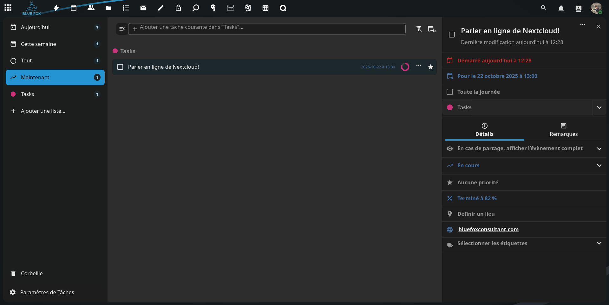Open the Tasks calendar dropdown in details
Screen dimensions: 609x305
[x=599, y=107]
